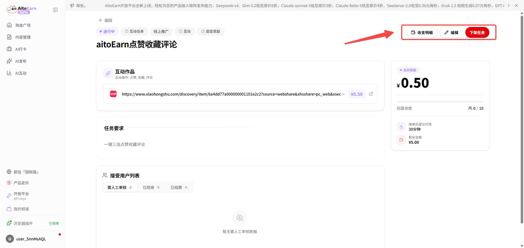Open work link in external tab icon
This screenshot has height=248, width=524.
pos(371,94)
